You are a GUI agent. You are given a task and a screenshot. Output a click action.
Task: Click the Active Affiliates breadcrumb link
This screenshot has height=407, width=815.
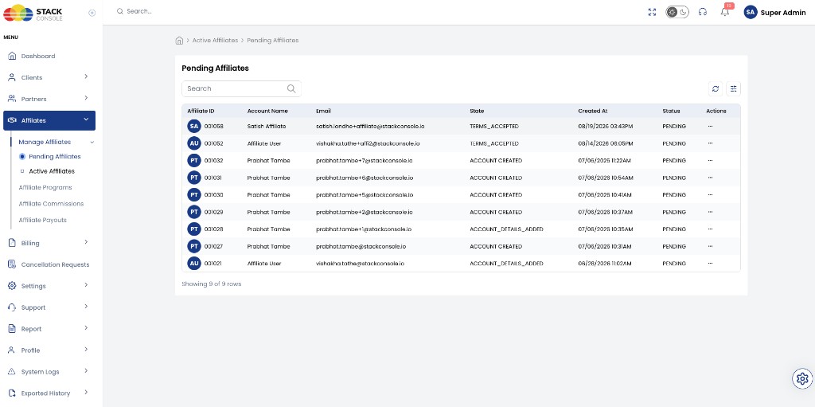coord(215,40)
